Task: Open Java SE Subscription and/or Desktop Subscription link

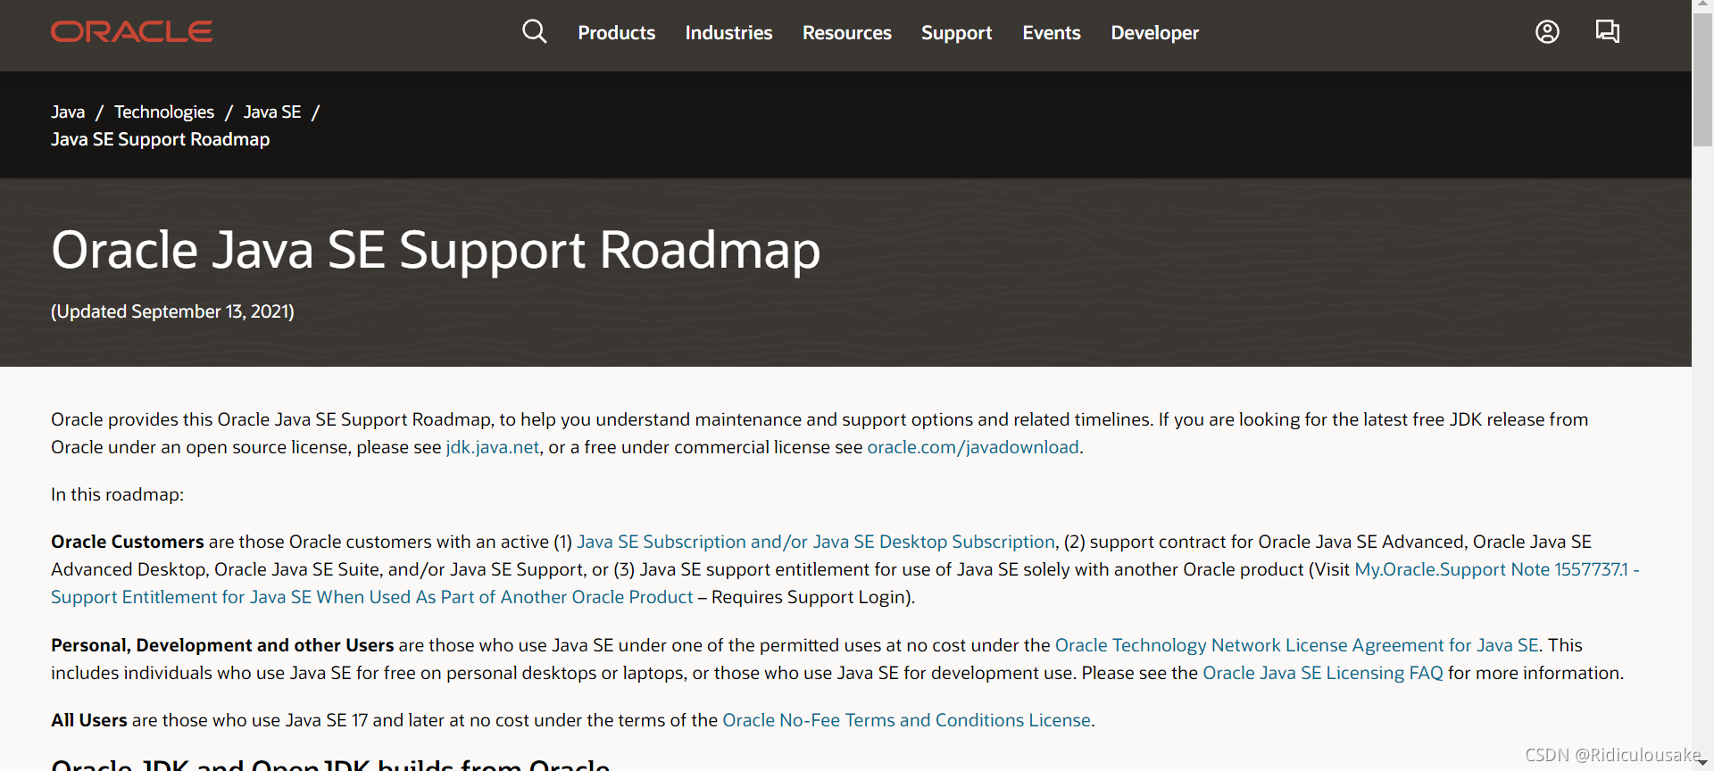Action: (x=816, y=542)
